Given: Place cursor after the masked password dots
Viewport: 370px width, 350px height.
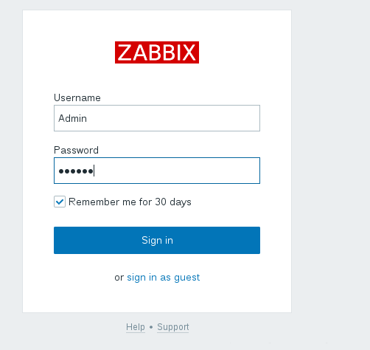Looking at the screenshot, I should pos(94,171).
